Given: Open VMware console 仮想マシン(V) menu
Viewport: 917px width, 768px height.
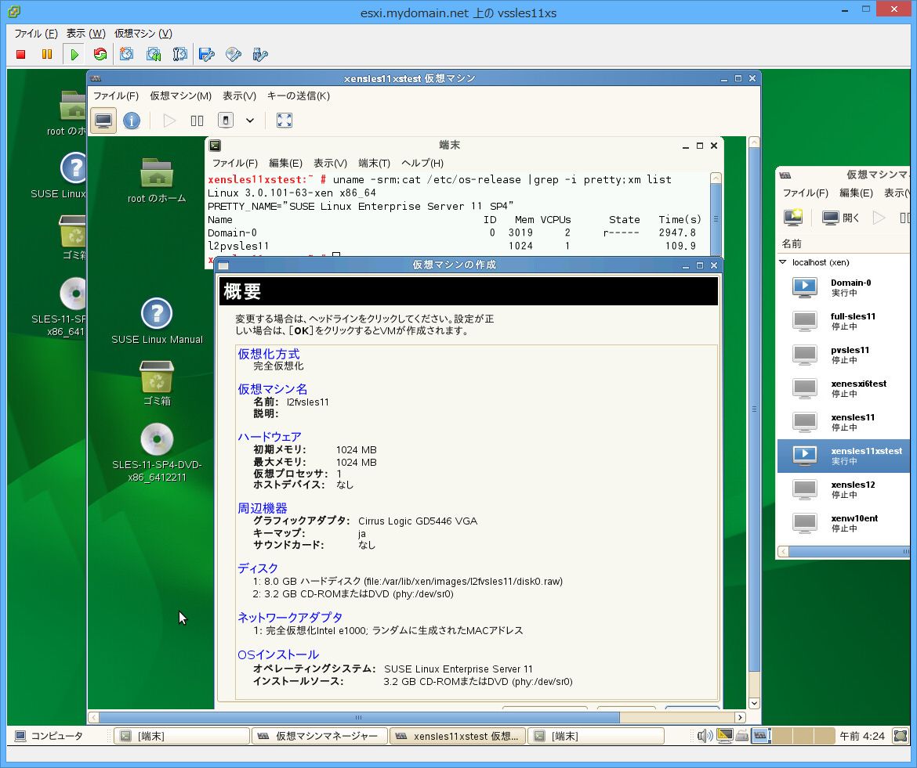Looking at the screenshot, I should point(143,34).
